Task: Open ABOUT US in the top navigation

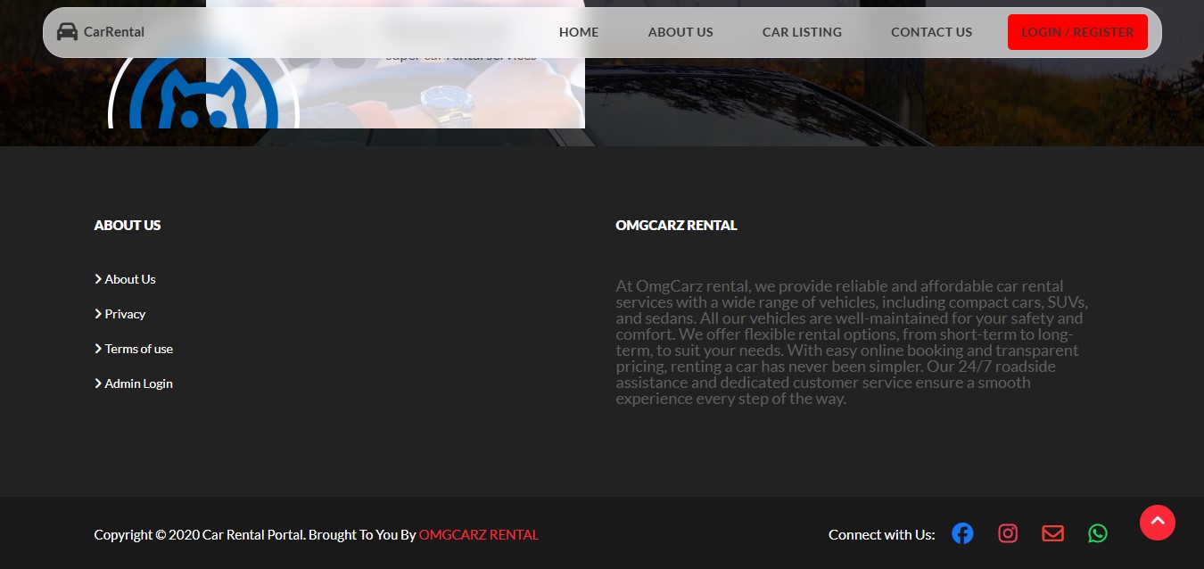Action: [x=680, y=32]
